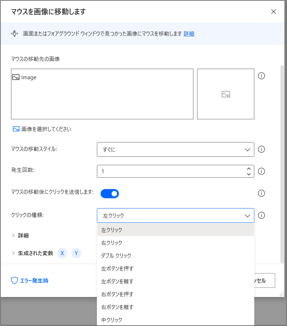Click the X variable badge
This screenshot has width=287, height=326.
click(x=62, y=253)
